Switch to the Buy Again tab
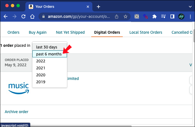Screen dimensions: 195x127 click(x=38, y=32)
